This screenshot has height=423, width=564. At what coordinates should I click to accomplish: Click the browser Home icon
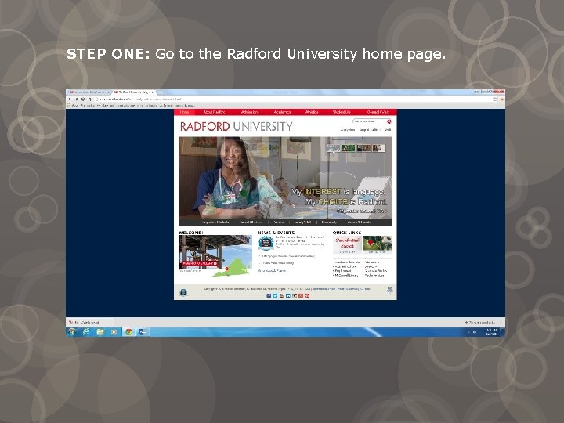(89, 99)
